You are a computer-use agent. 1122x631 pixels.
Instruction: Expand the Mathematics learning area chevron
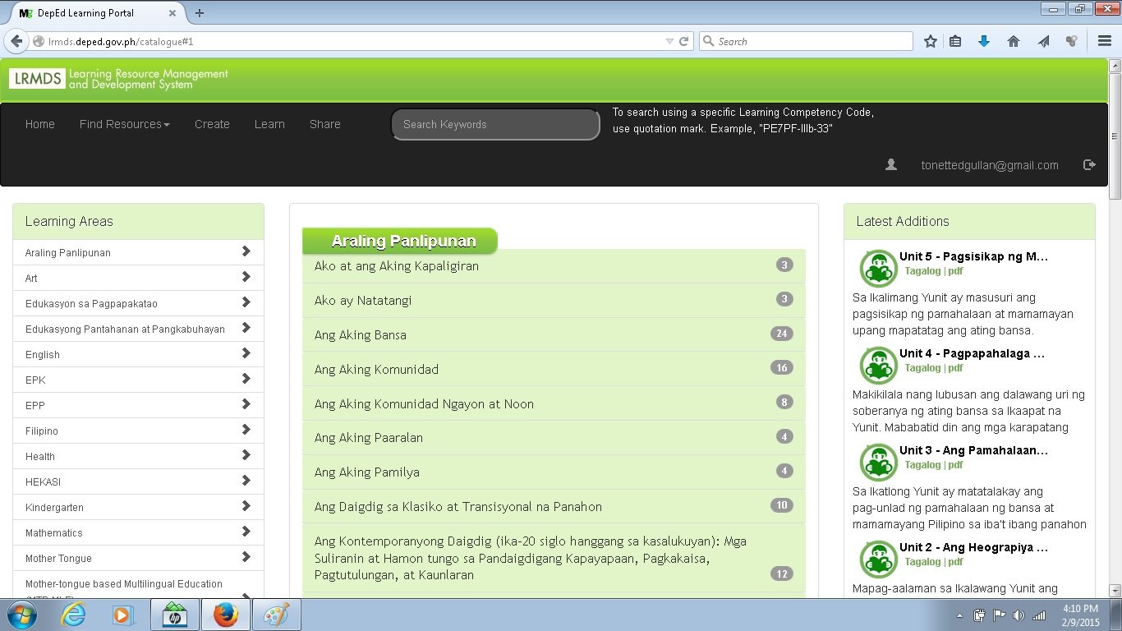coord(246,532)
